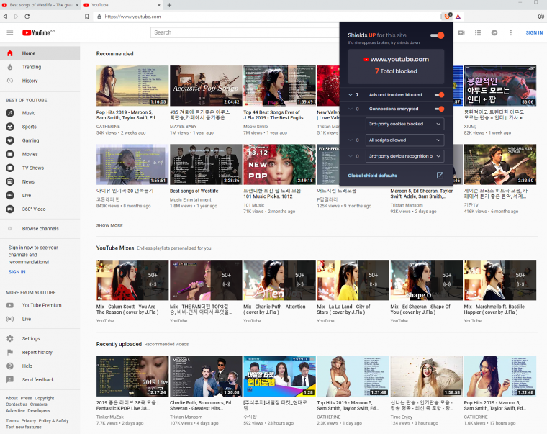The image size is (547, 434).
Task: Open the new browser tab plus button
Action: (169, 5)
